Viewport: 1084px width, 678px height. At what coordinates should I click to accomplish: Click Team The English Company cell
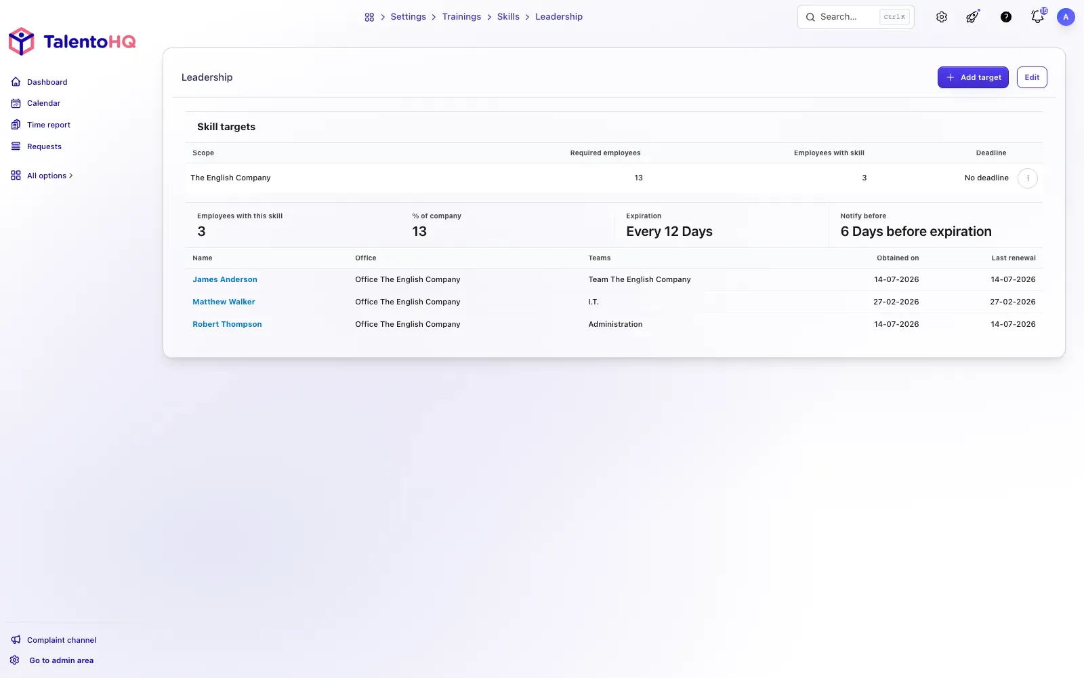(x=640, y=279)
